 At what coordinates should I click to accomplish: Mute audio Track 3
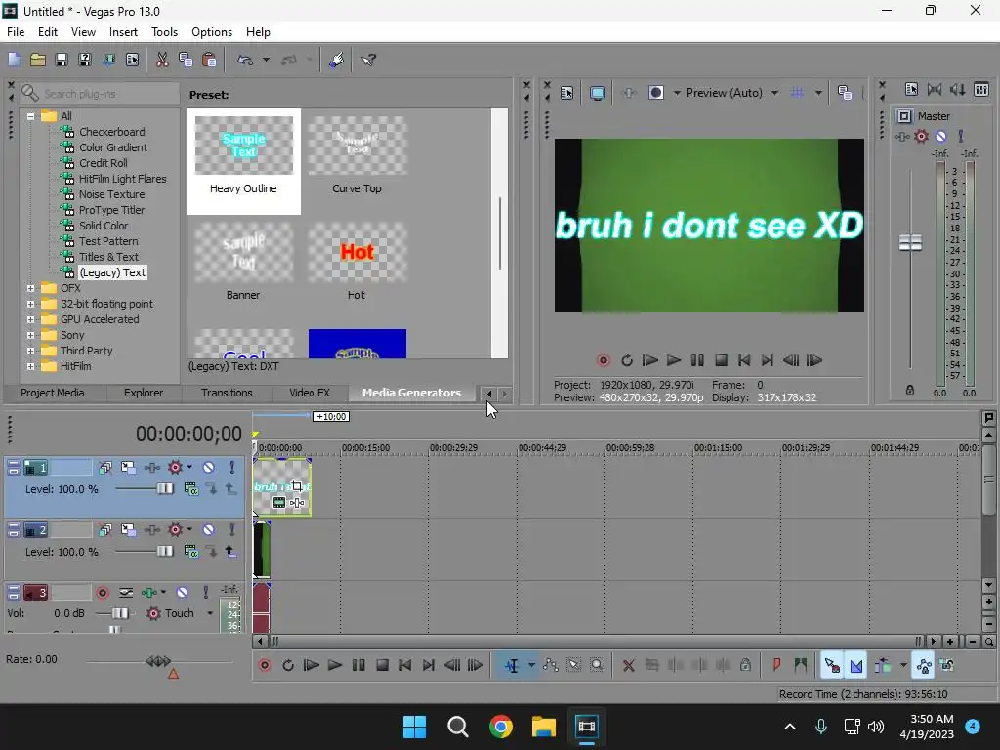[182, 593]
